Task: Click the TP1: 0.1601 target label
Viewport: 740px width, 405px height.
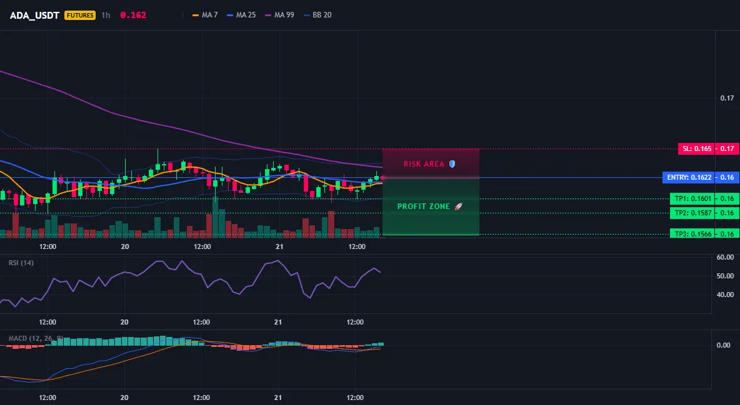Action: point(692,198)
